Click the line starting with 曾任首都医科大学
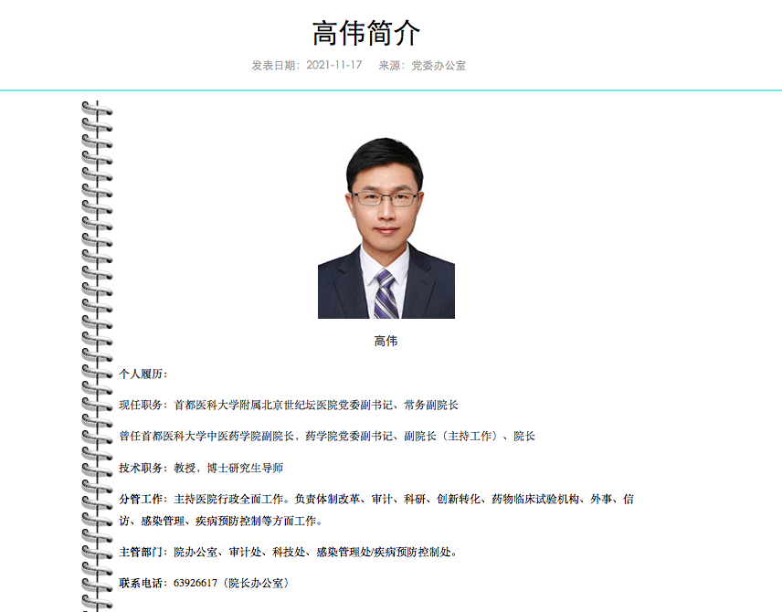The width and height of the screenshot is (782, 612). pyautogui.click(x=327, y=436)
